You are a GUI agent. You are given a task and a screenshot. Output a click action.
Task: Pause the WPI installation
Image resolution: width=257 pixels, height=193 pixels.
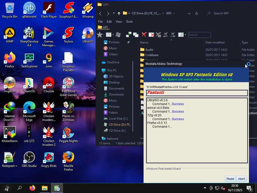point(230,179)
